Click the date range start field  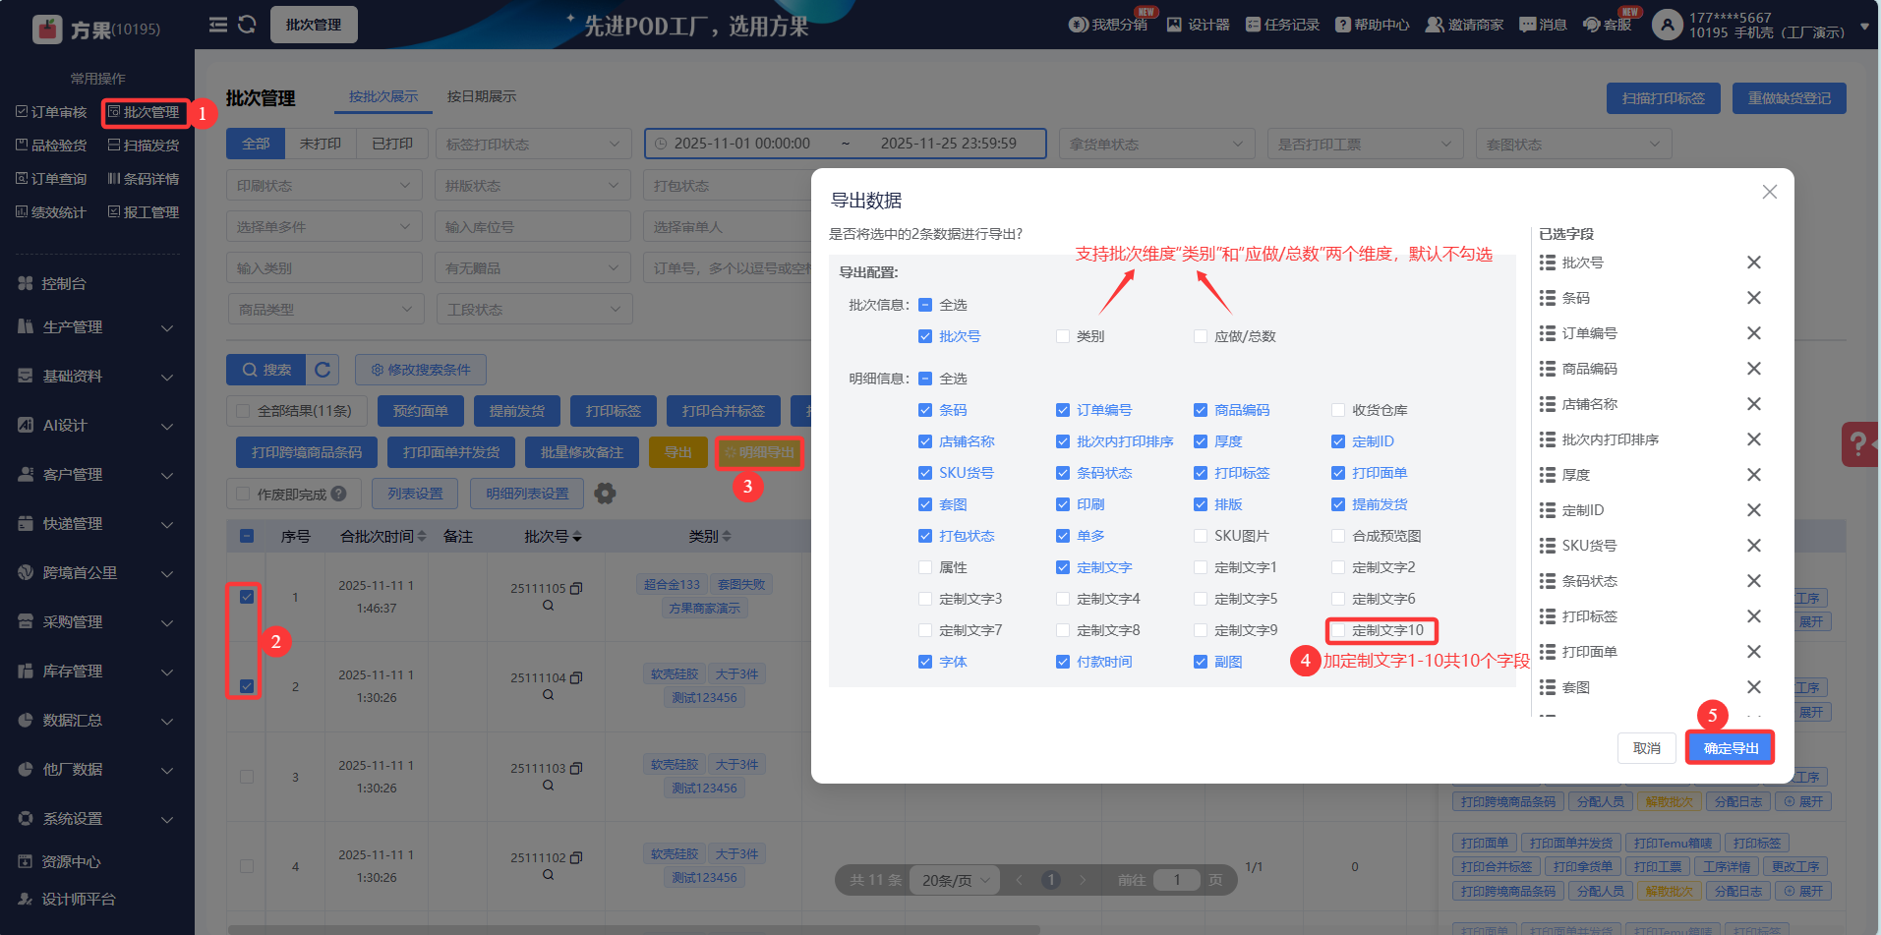tap(742, 144)
